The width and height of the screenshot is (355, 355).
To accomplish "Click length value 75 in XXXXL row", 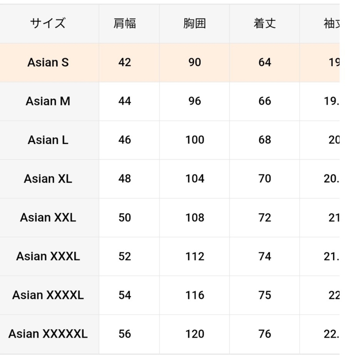I will [x=265, y=295].
